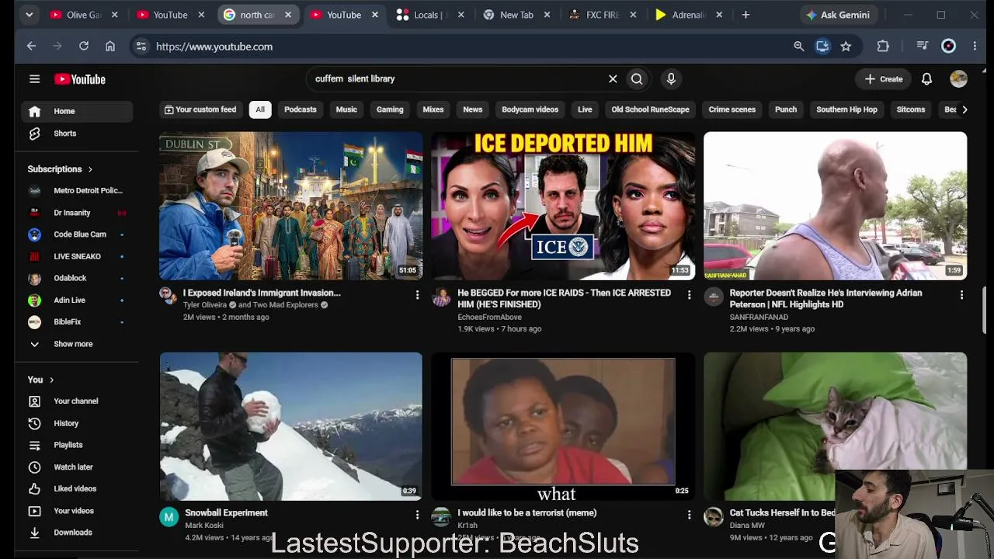Play the Snowball Experiment thumbnail
This screenshot has height=559, width=994.
(x=291, y=426)
